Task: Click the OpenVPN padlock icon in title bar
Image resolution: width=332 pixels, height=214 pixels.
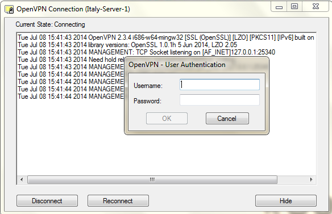Action: tap(9, 10)
